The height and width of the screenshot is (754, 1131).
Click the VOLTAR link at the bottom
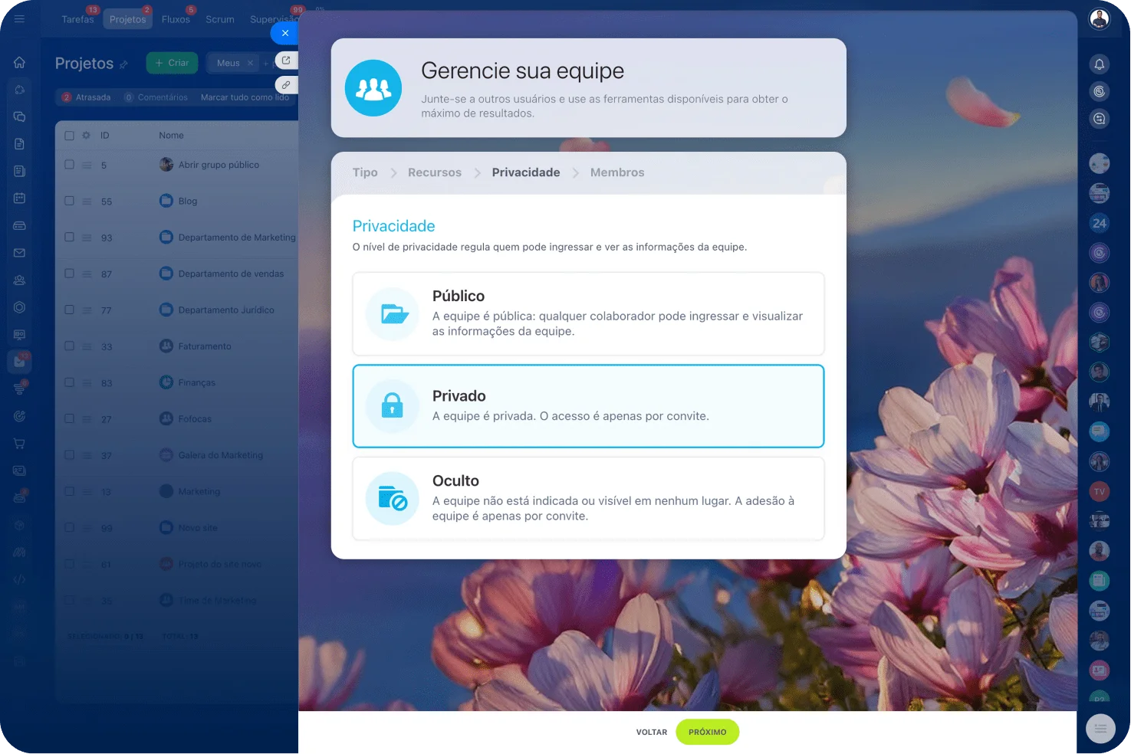coord(651,732)
